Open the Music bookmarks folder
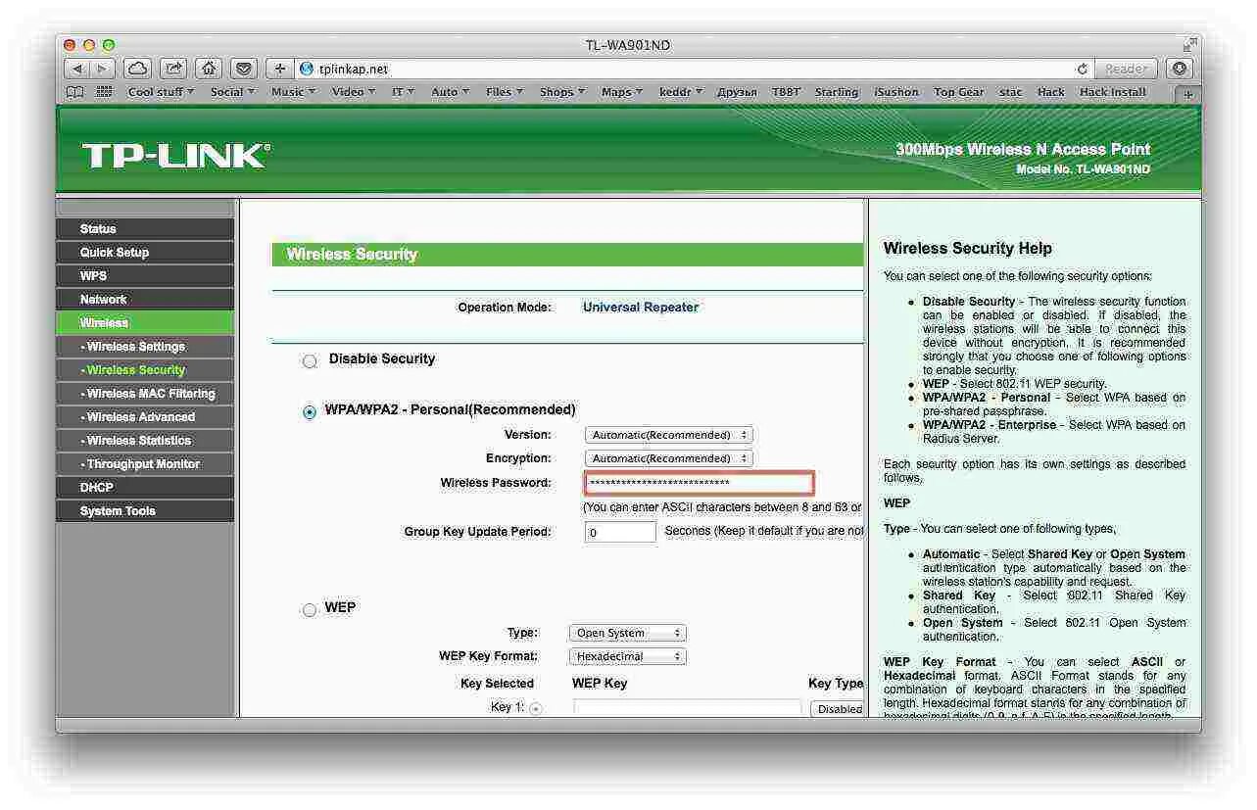This screenshot has width=1257, height=810. [x=293, y=92]
